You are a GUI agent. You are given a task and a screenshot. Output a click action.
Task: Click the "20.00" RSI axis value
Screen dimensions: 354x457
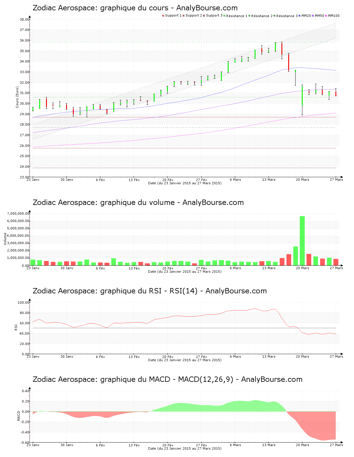tap(24, 344)
